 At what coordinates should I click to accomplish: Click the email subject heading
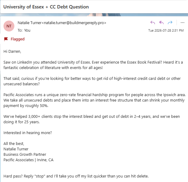click(x=46, y=7)
